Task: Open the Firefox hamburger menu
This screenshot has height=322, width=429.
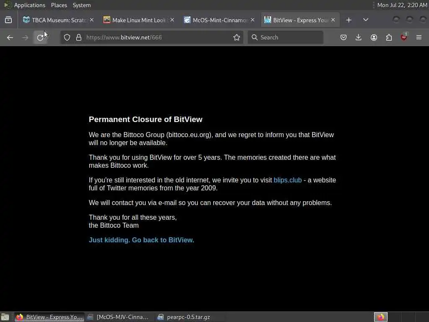Action: pos(419,37)
